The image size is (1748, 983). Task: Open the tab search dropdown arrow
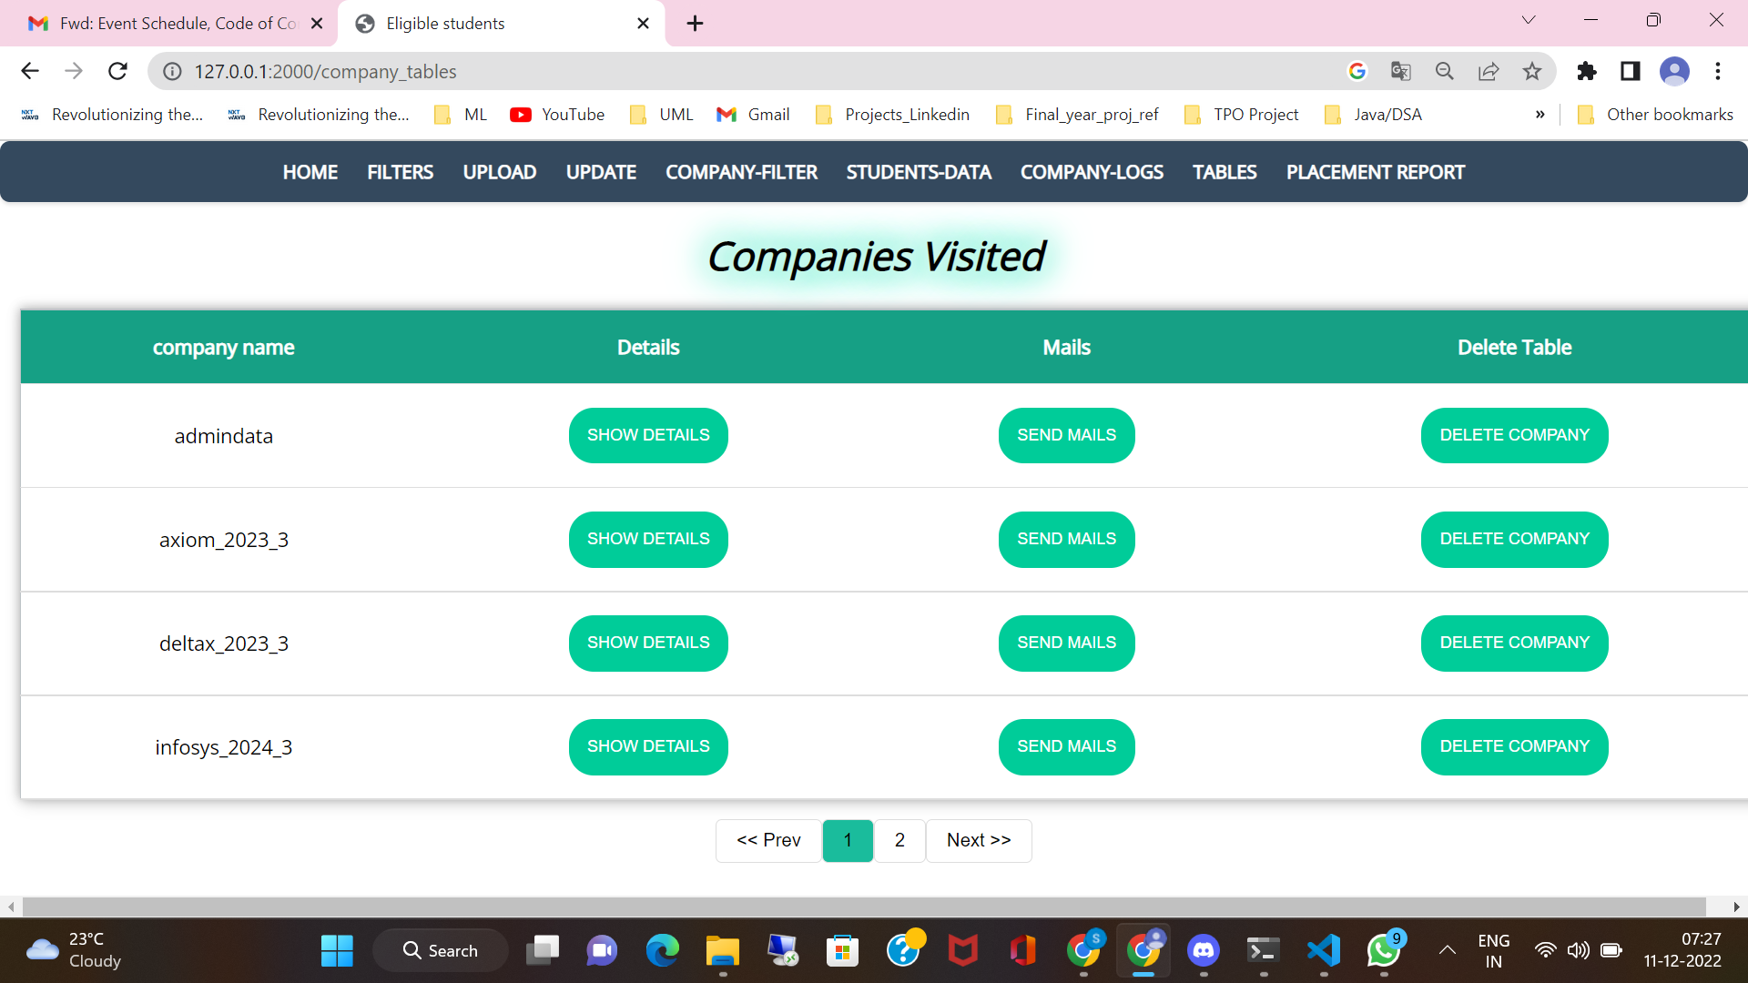[x=1529, y=20]
